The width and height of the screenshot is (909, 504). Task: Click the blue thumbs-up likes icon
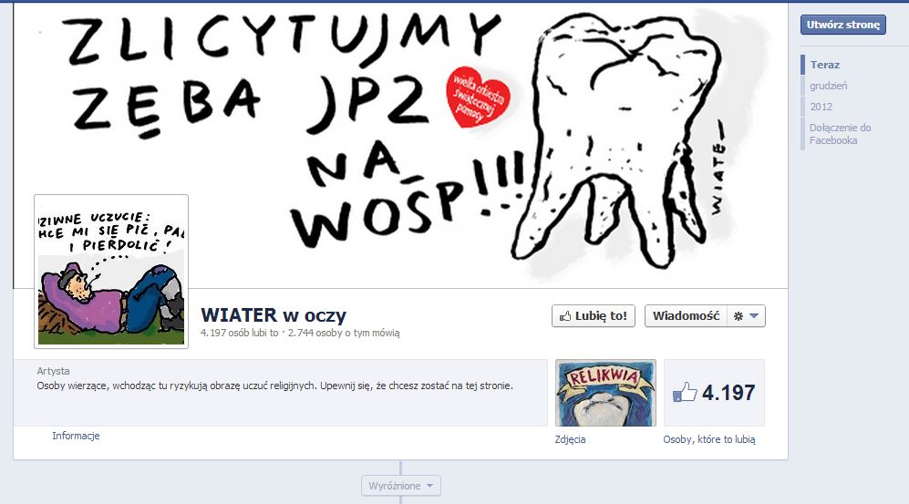(x=685, y=392)
